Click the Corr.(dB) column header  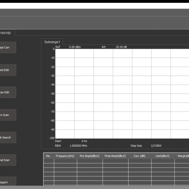point(139,156)
